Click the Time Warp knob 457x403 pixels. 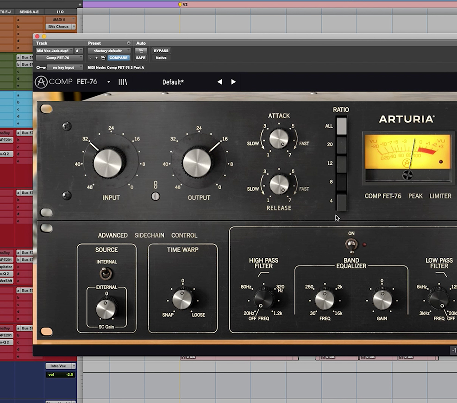(x=182, y=299)
